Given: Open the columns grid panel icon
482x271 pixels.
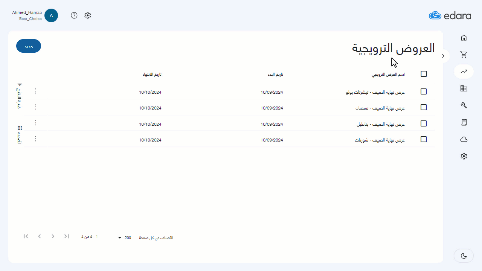Looking at the screenshot, I should point(20,128).
